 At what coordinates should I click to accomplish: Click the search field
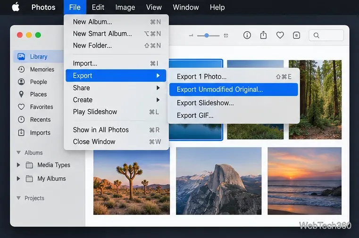326,35
